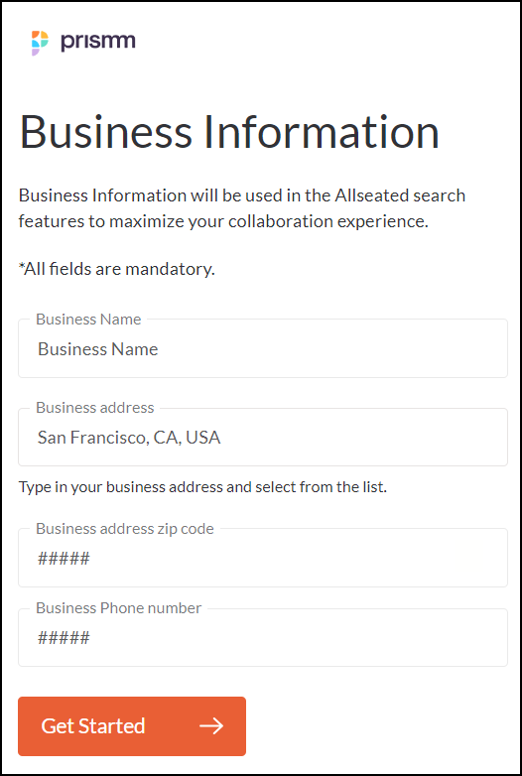Focus the Business address input field
Screen dimensions: 522x776
pos(263,437)
